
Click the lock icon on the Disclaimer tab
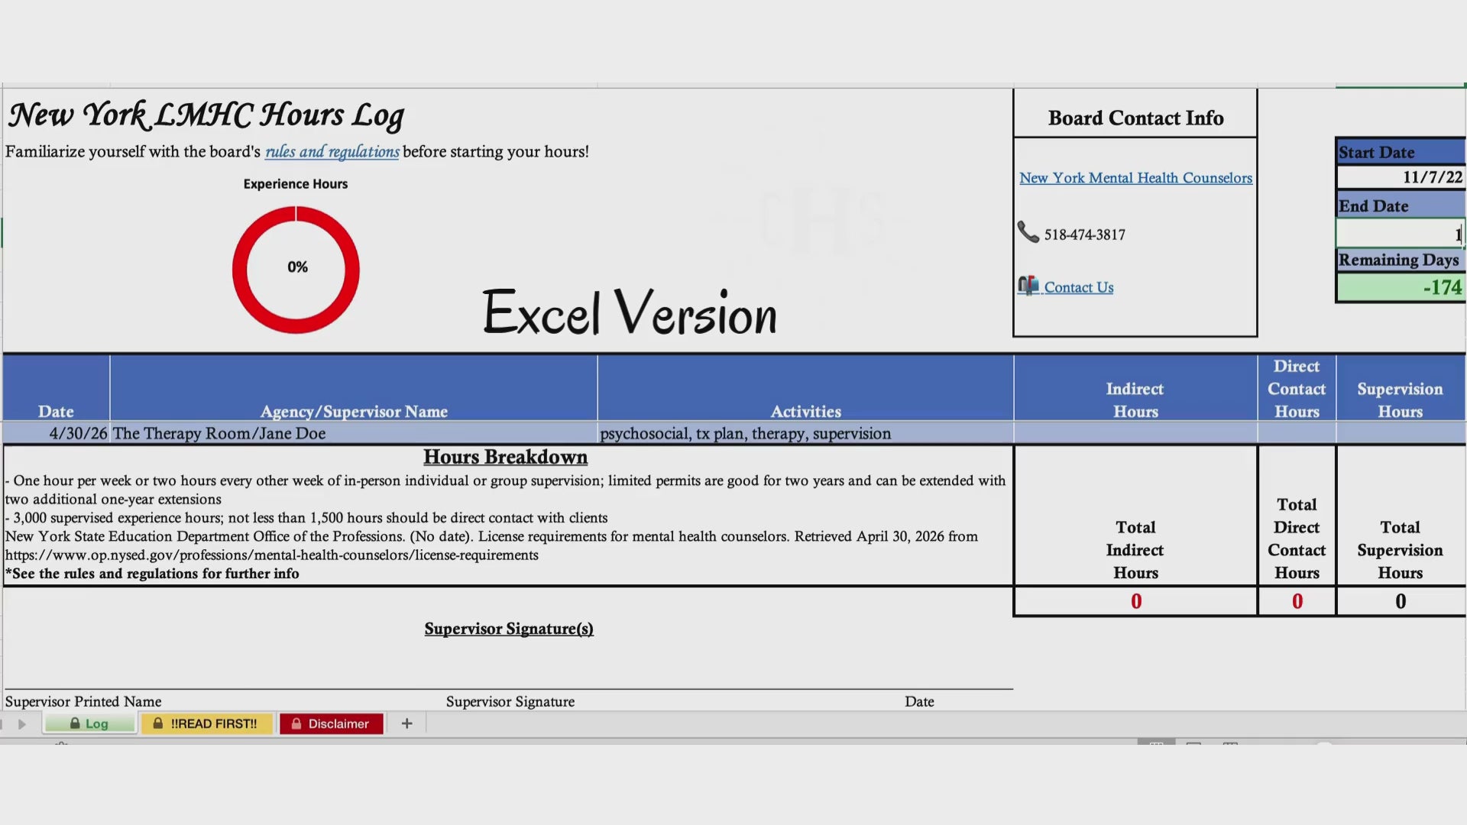296,723
